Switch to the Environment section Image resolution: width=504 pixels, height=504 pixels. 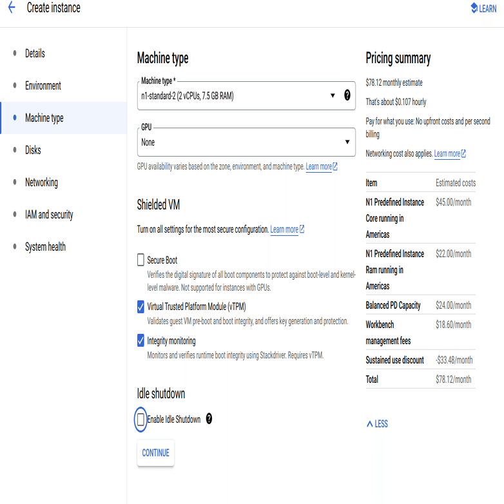click(43, 86)
